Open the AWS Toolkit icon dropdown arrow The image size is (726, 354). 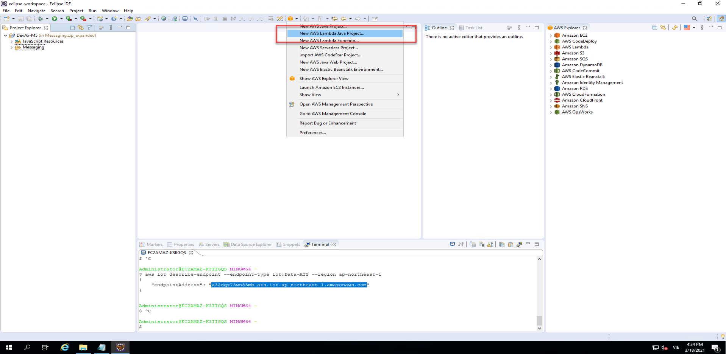click(297, 19)
